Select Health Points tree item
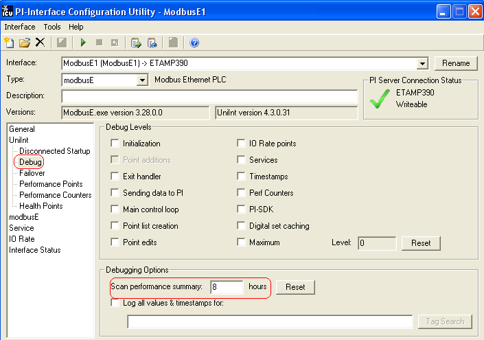This screenshot has width=484, height=340. (41, 206)
